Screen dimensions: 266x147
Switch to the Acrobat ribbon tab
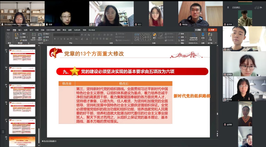click(x=92, y=30)
